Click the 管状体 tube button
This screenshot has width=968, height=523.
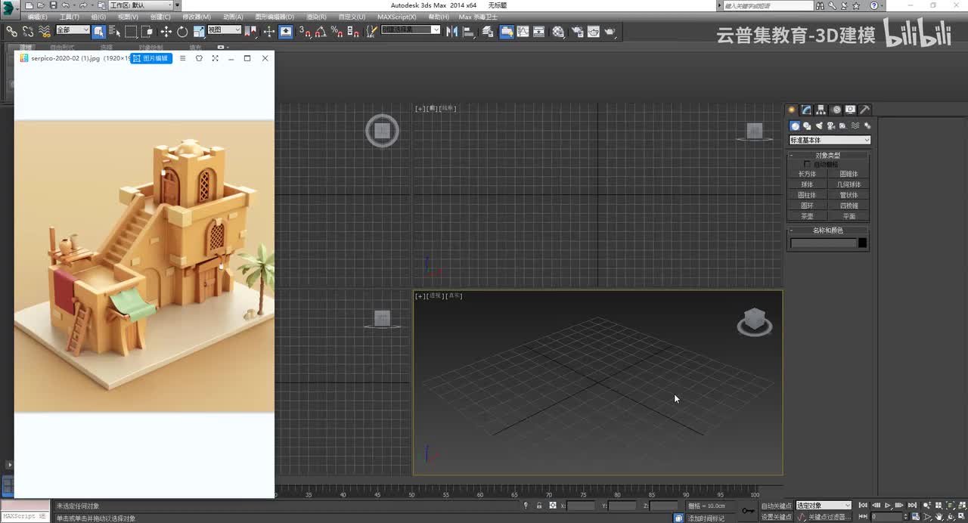click(849, 195)
